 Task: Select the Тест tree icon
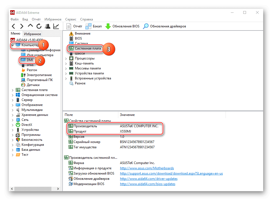[18, 155]
